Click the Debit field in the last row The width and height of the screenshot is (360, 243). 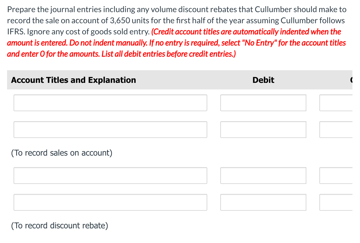(x=263, y=202)
